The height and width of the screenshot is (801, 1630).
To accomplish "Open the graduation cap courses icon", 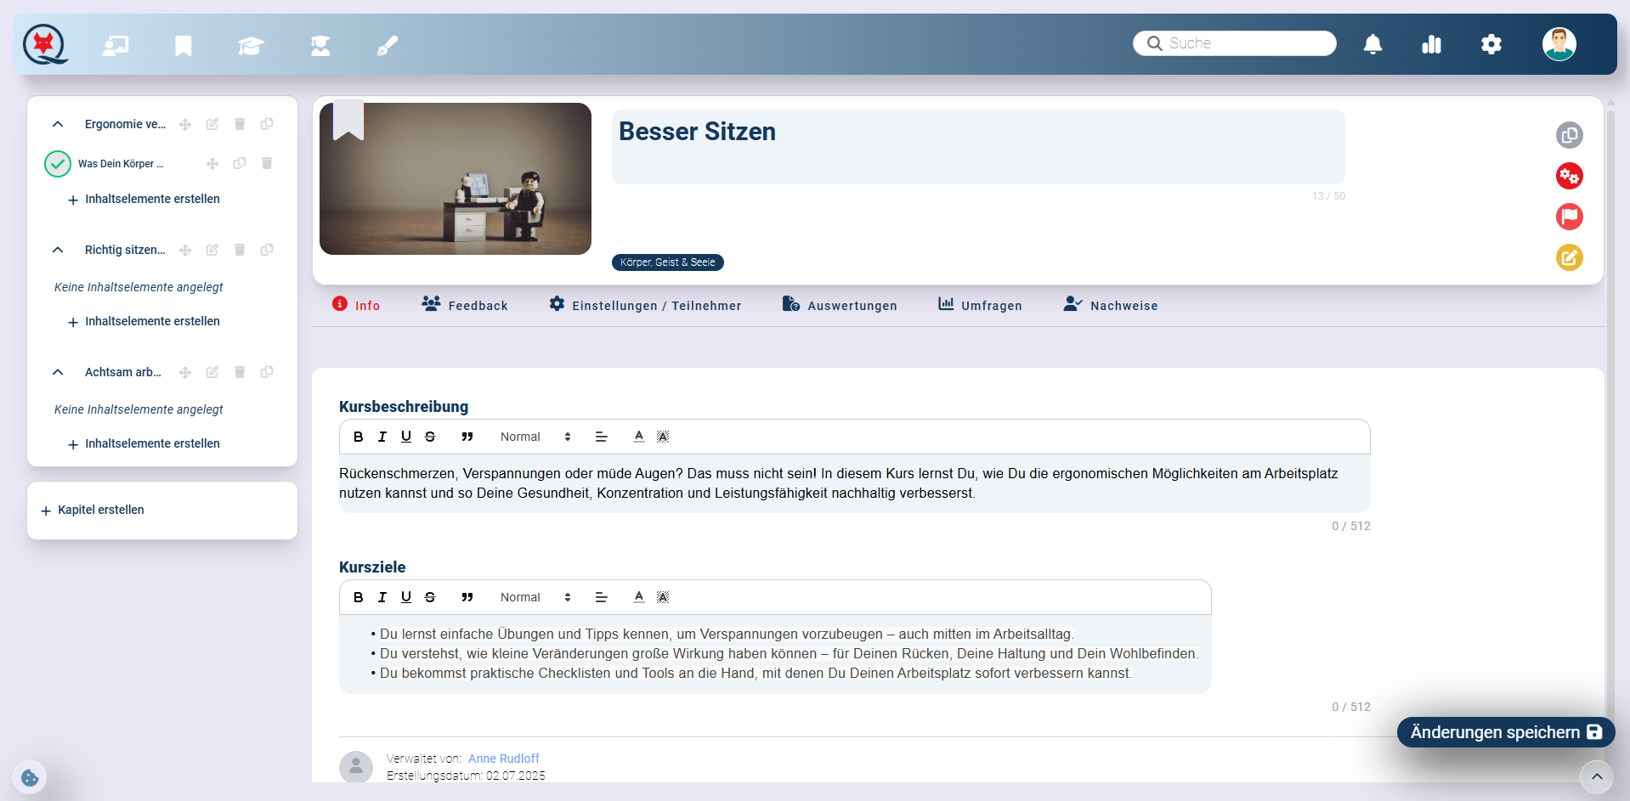I will click(x=251, y=45).
